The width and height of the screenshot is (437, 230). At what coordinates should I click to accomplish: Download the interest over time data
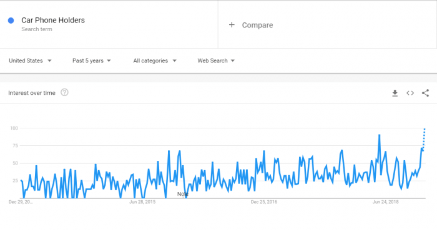[395, 93]
